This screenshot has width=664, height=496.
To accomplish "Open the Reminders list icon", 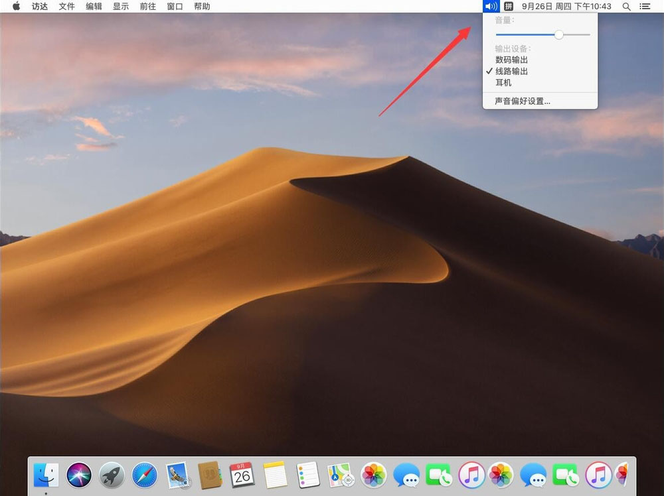I will 308,475.
